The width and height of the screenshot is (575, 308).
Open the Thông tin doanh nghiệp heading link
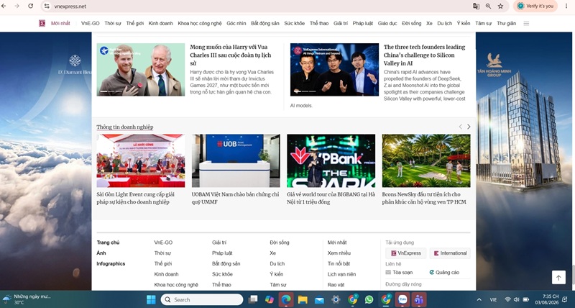point(125,127)
